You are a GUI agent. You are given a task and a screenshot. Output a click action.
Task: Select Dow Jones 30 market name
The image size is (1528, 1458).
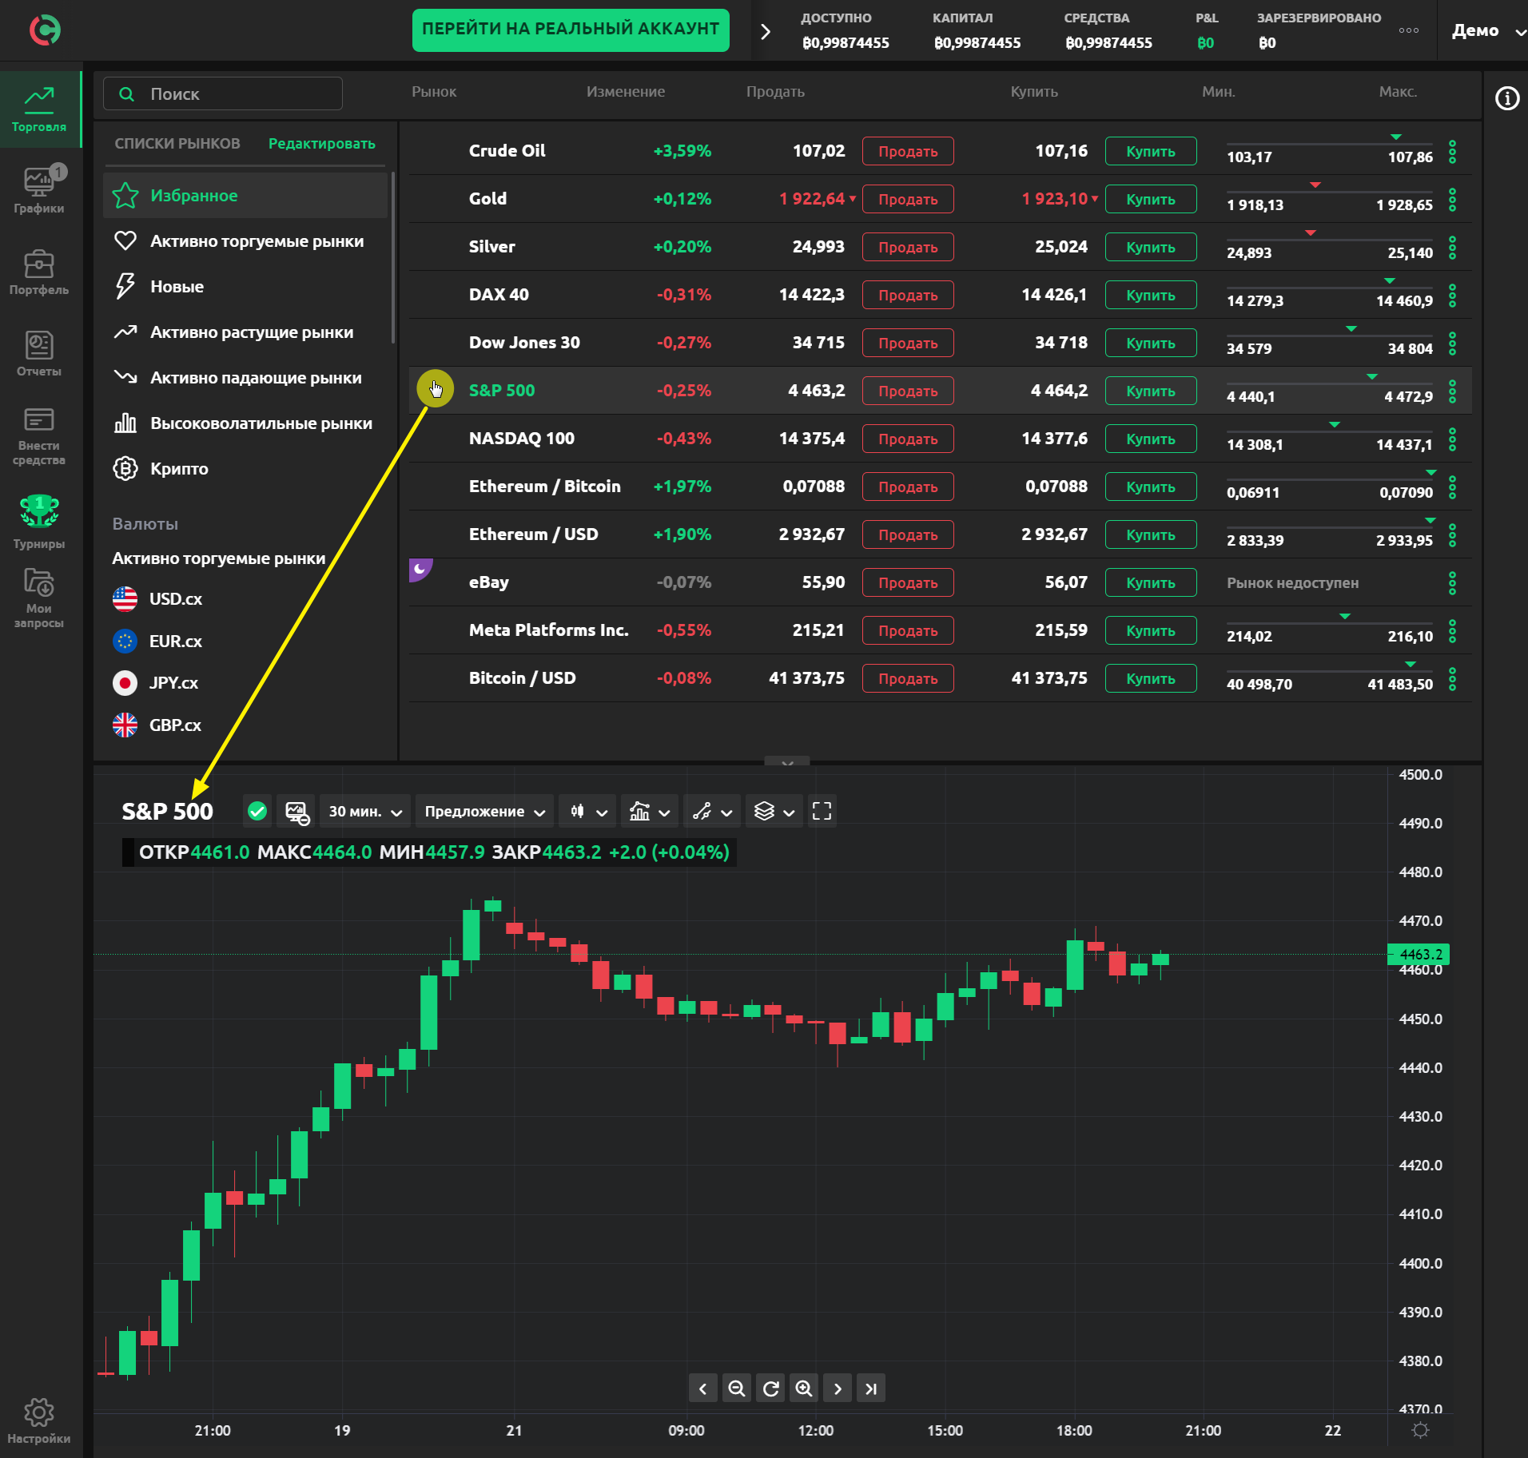point(524,343)
